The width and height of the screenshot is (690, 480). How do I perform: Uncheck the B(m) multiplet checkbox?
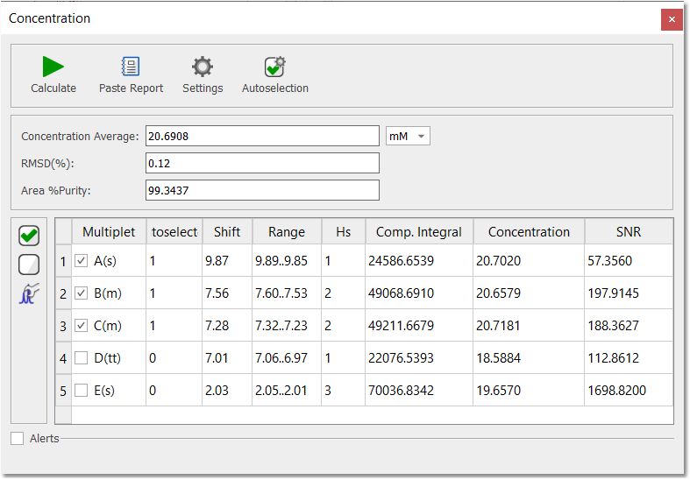tap(81, 293)
